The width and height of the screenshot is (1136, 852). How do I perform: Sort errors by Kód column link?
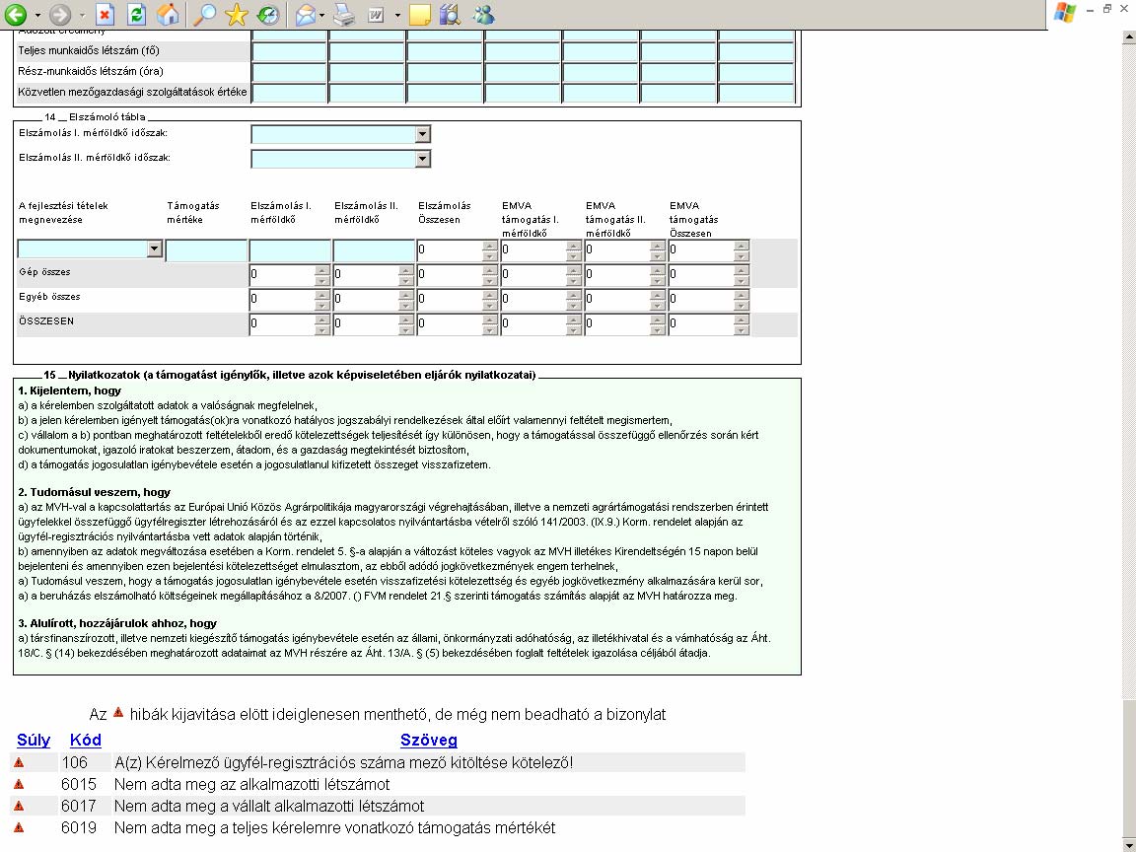[x=86, y=741]
